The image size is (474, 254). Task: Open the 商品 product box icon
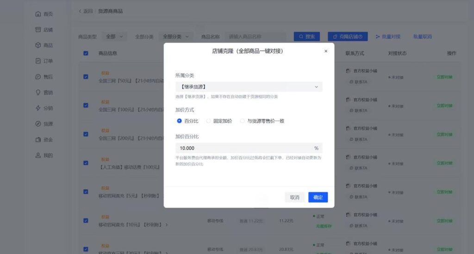38,45
